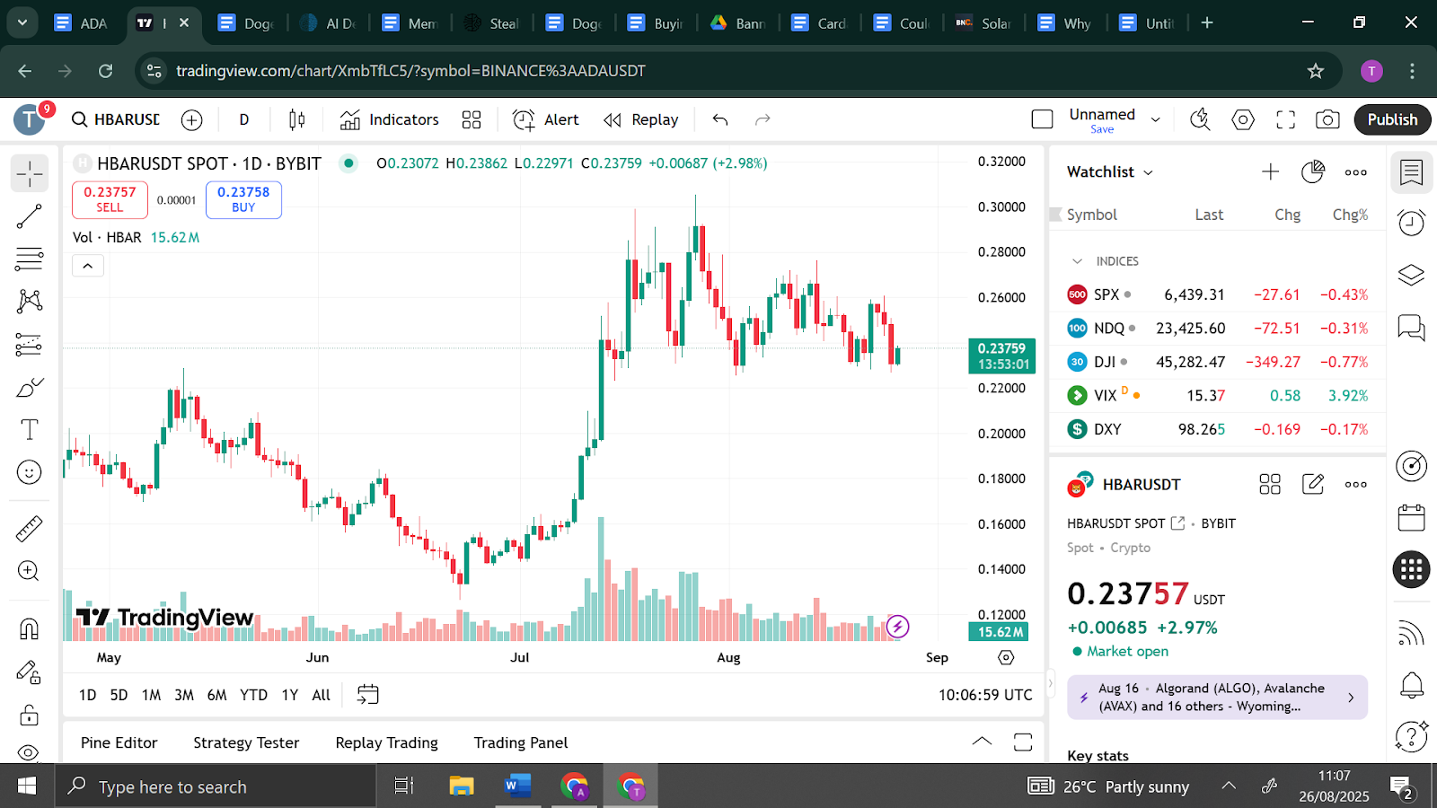This screenshot has width=1437, height=808.
Task: Select the trend line drawing tool
Action: (x=30, y=216)
